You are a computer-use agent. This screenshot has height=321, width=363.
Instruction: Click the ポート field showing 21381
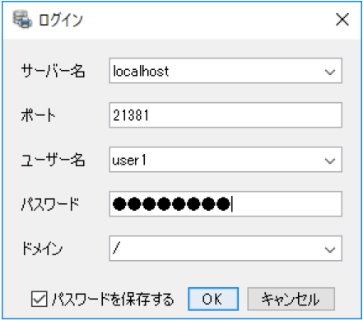pyautogui.click(x=226, y=115)
